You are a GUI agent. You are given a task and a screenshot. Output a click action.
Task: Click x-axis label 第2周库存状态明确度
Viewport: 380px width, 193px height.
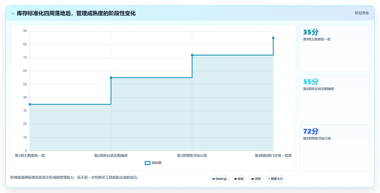point(111,156)
